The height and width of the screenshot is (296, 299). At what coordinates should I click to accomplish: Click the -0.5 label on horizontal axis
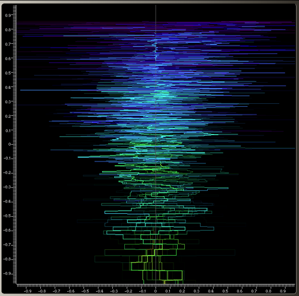coord(85,291)
